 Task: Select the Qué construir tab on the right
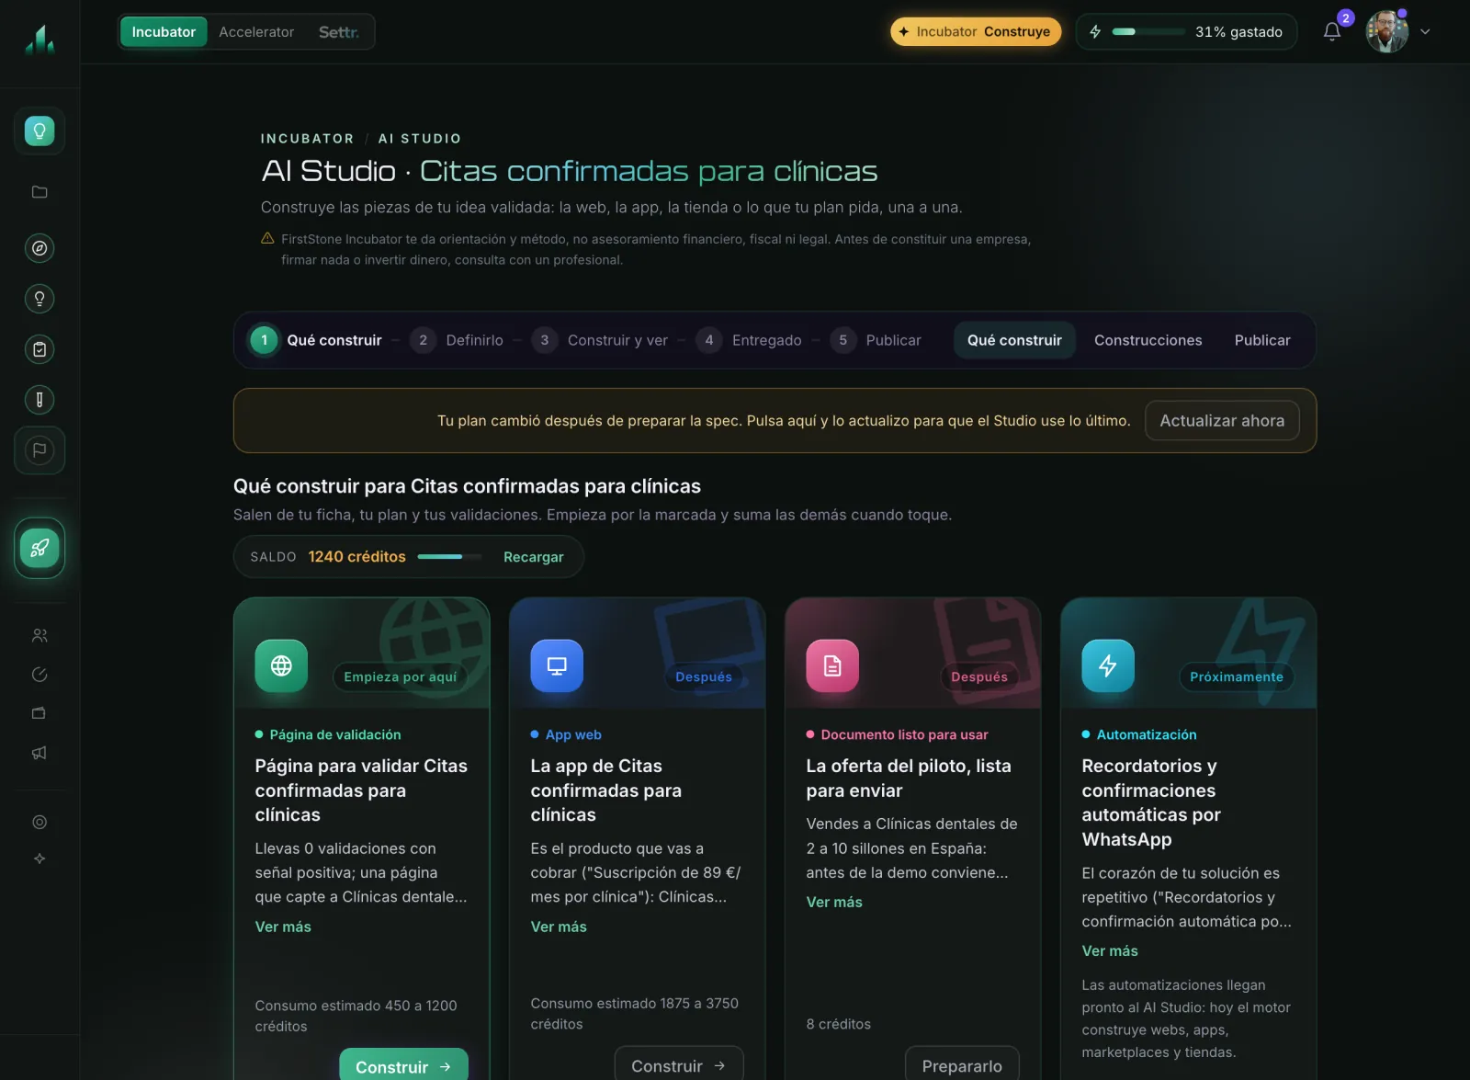coord(1014,340)
